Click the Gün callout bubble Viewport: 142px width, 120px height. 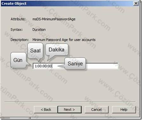[x=18, y=60]
